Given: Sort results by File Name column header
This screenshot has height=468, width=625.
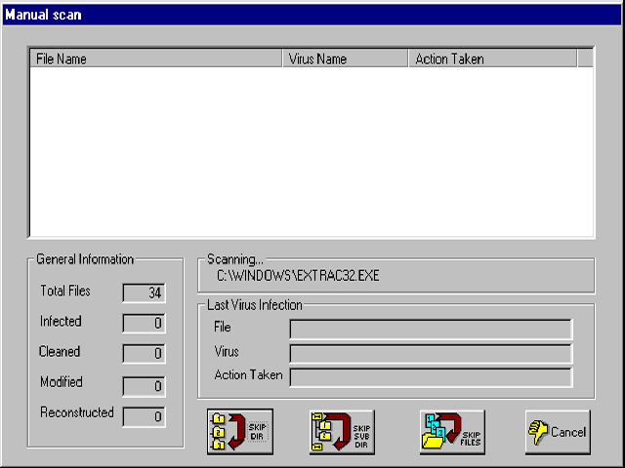Looking at the screenshot, I should pyautogui.click(x=156, y=58).
